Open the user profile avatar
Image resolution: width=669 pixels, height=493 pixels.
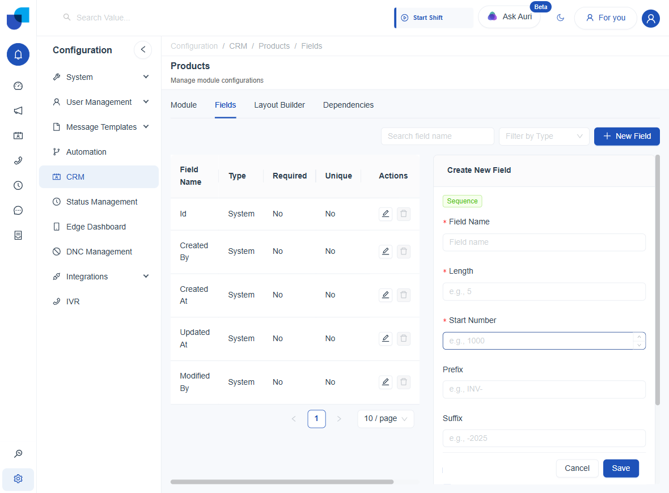[x=651, y=18]
